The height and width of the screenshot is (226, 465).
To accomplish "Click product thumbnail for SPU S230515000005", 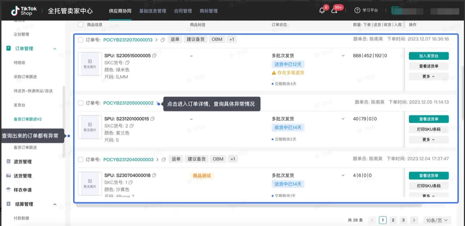I will click(90, 64).
